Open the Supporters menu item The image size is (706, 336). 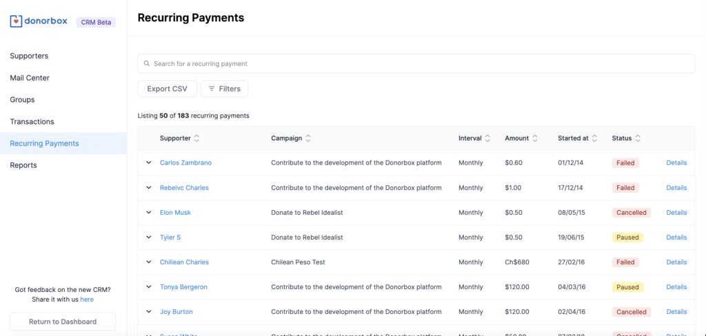(29, 56)
